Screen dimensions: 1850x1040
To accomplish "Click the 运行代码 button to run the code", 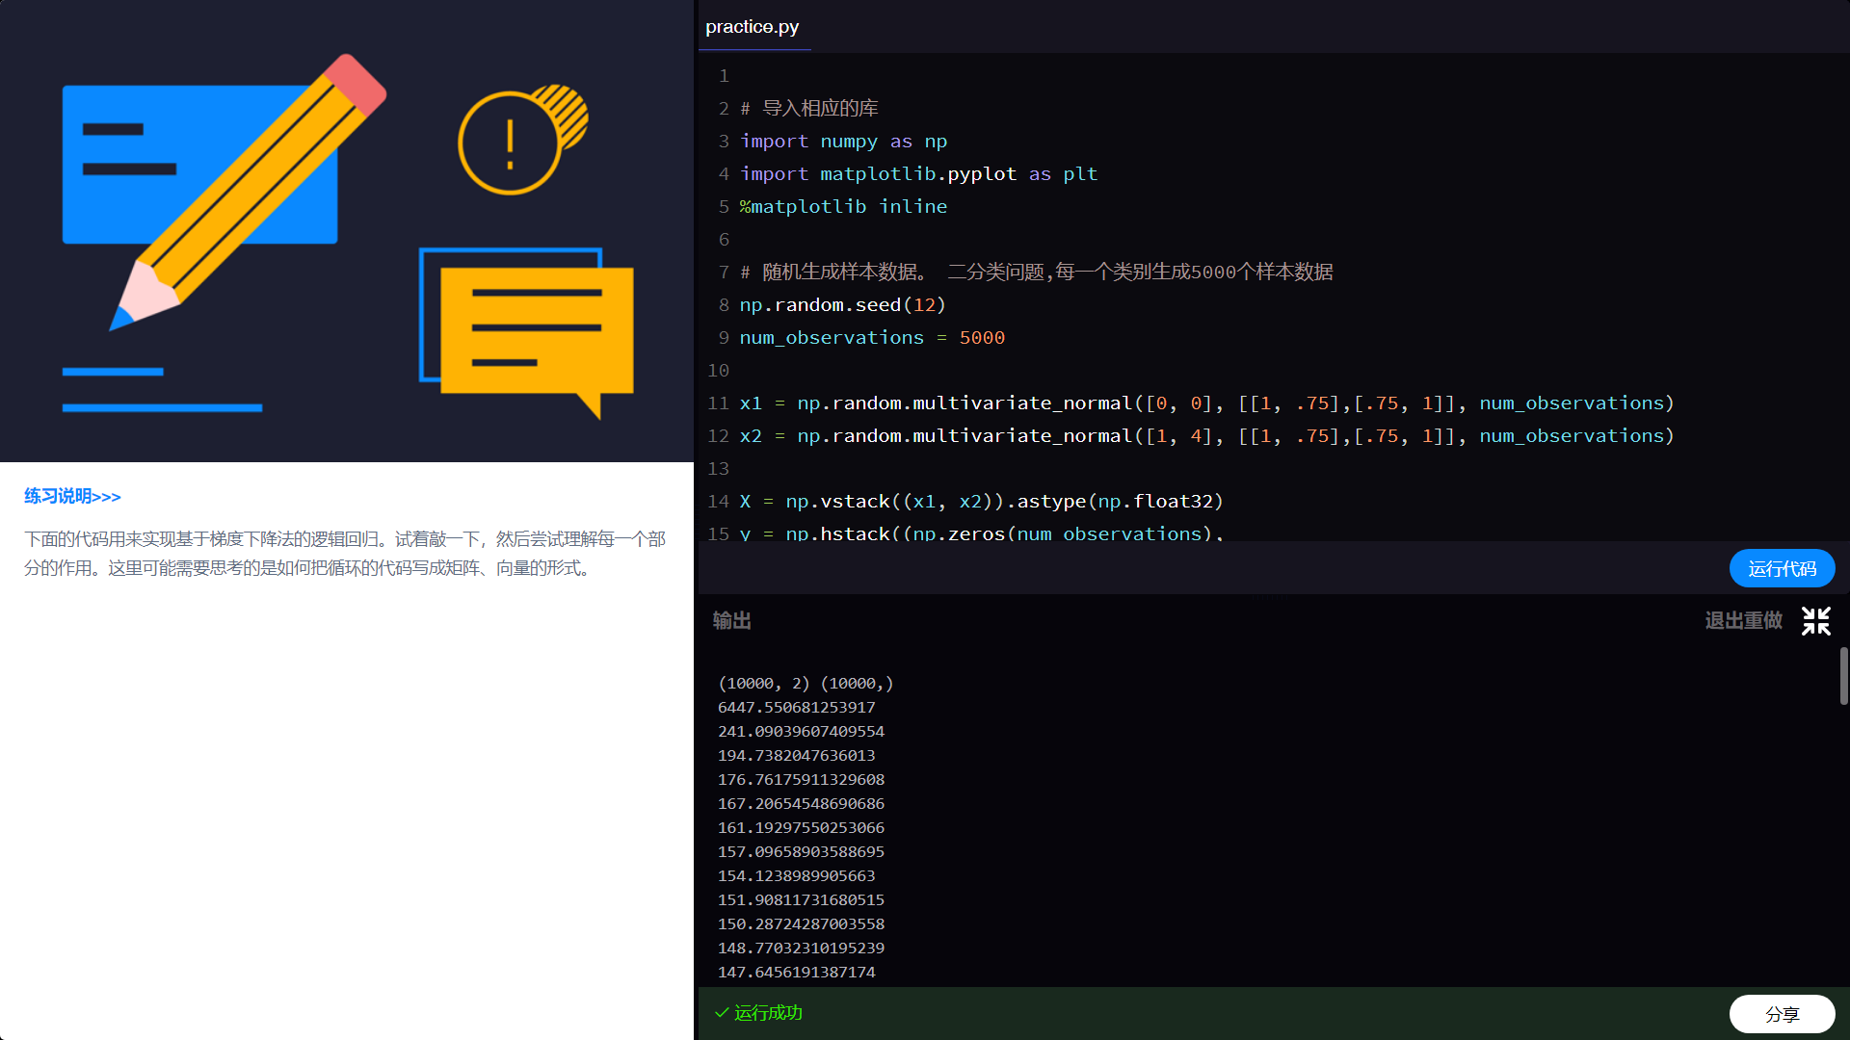I will coord(1782,568).
